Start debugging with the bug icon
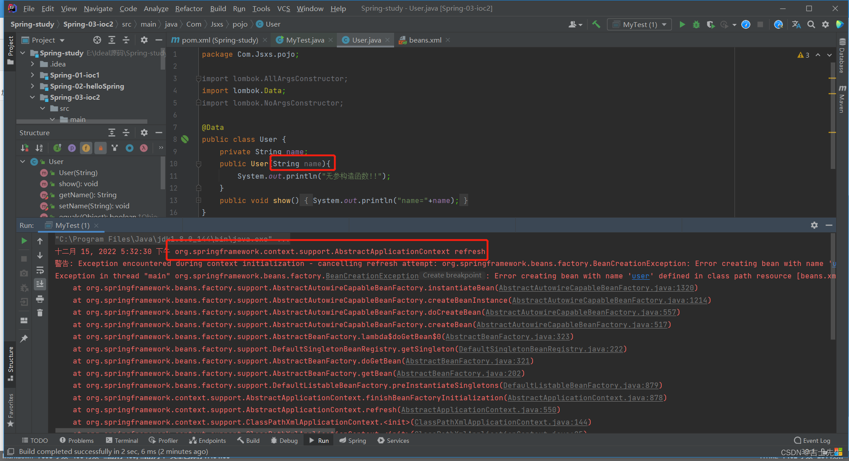The width and height of the screenshot is (849, 461). [696, 25]
